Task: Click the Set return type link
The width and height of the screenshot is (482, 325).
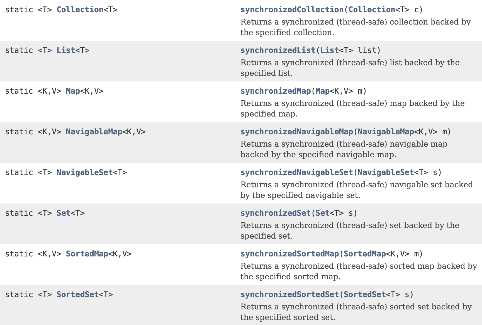Action: point(64,213)
